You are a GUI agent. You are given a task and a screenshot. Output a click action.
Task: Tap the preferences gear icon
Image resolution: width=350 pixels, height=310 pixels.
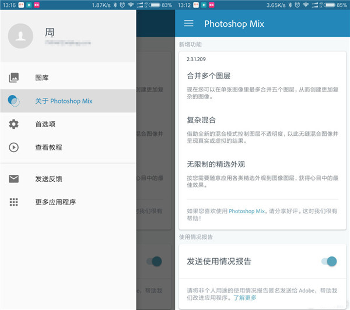(13, 124)
